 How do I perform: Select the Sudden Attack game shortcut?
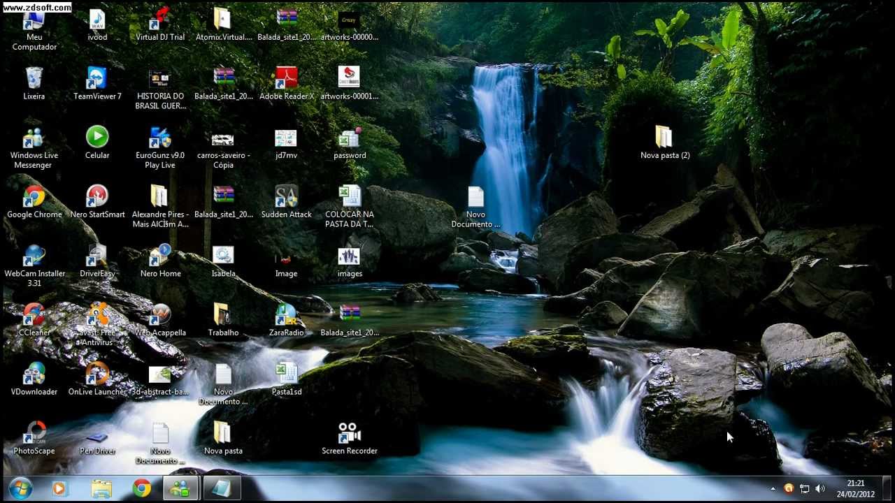click(x=286, y=202)
